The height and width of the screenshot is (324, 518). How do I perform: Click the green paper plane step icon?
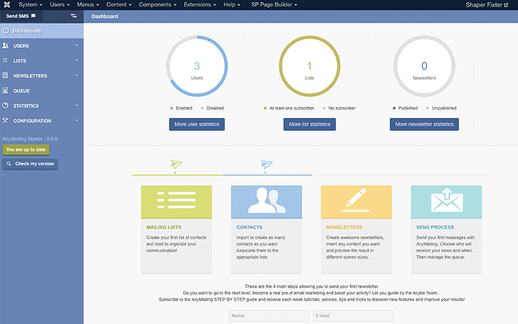pos(176,165)
